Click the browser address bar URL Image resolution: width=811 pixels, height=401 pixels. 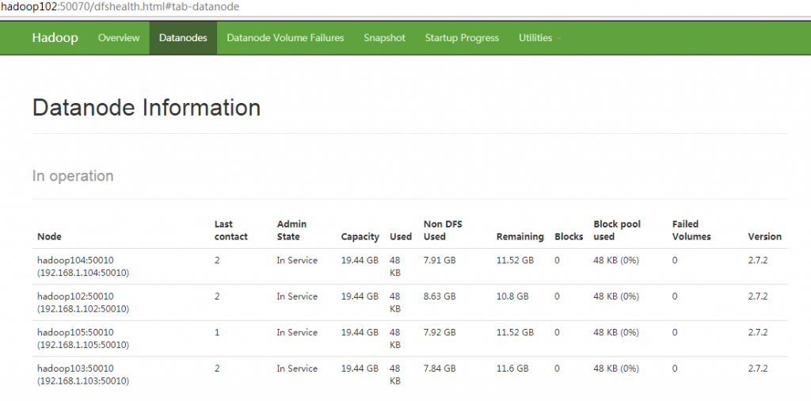[x=120, y=7]
